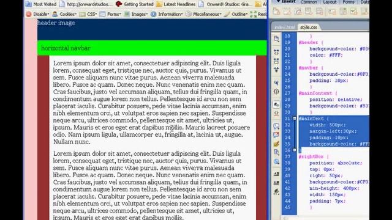Open the http://onwardstudios bookmark
This screenshot has height=220, width=392.
pyautogui.click(x=86, y=4)
